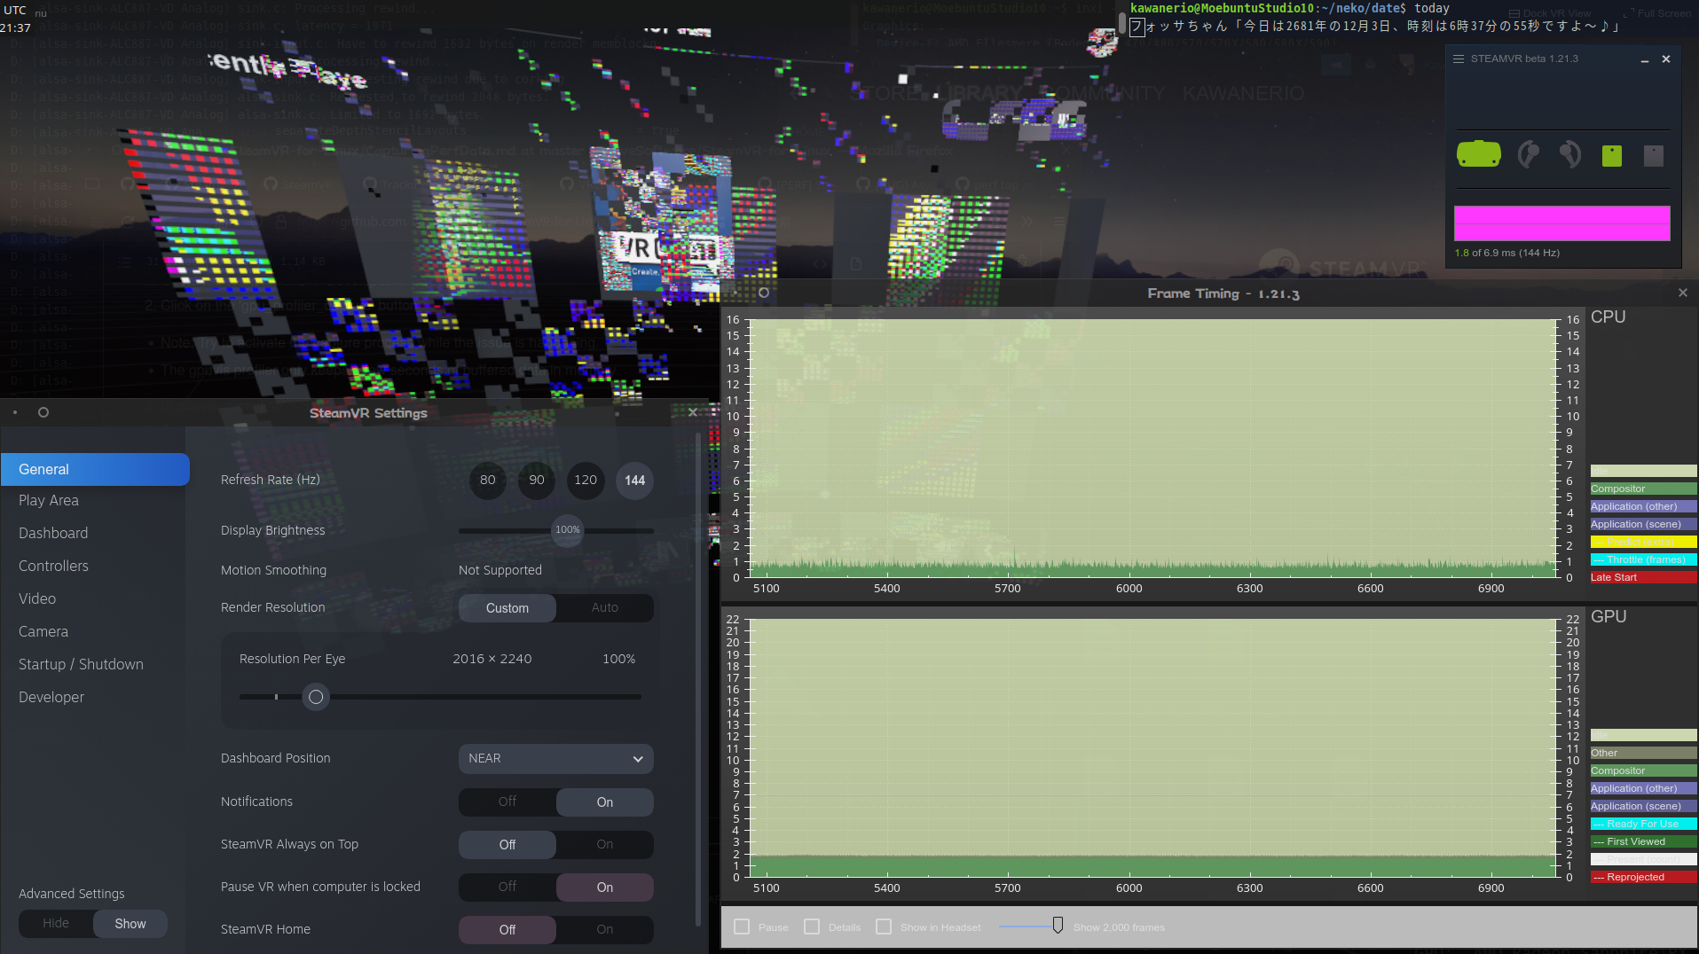The image size is (1699, 954).
Task: Click the circle button in Frame Timing titlebar
Action: click(x=763, y=293)
